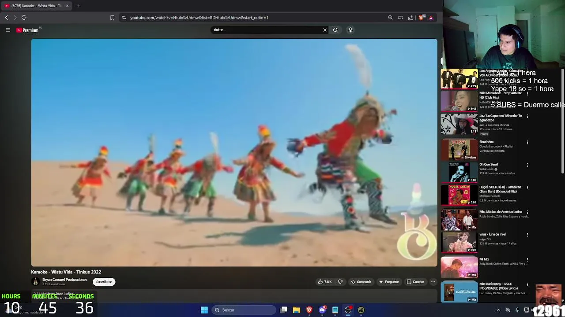Open Miki Matsubara Stay With Me thumbnail
Viewport: 565px width, 317px height.
click(459, 101)
